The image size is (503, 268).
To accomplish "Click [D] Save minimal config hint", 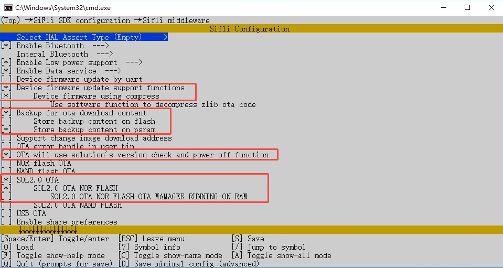I will tap(189, 264).
